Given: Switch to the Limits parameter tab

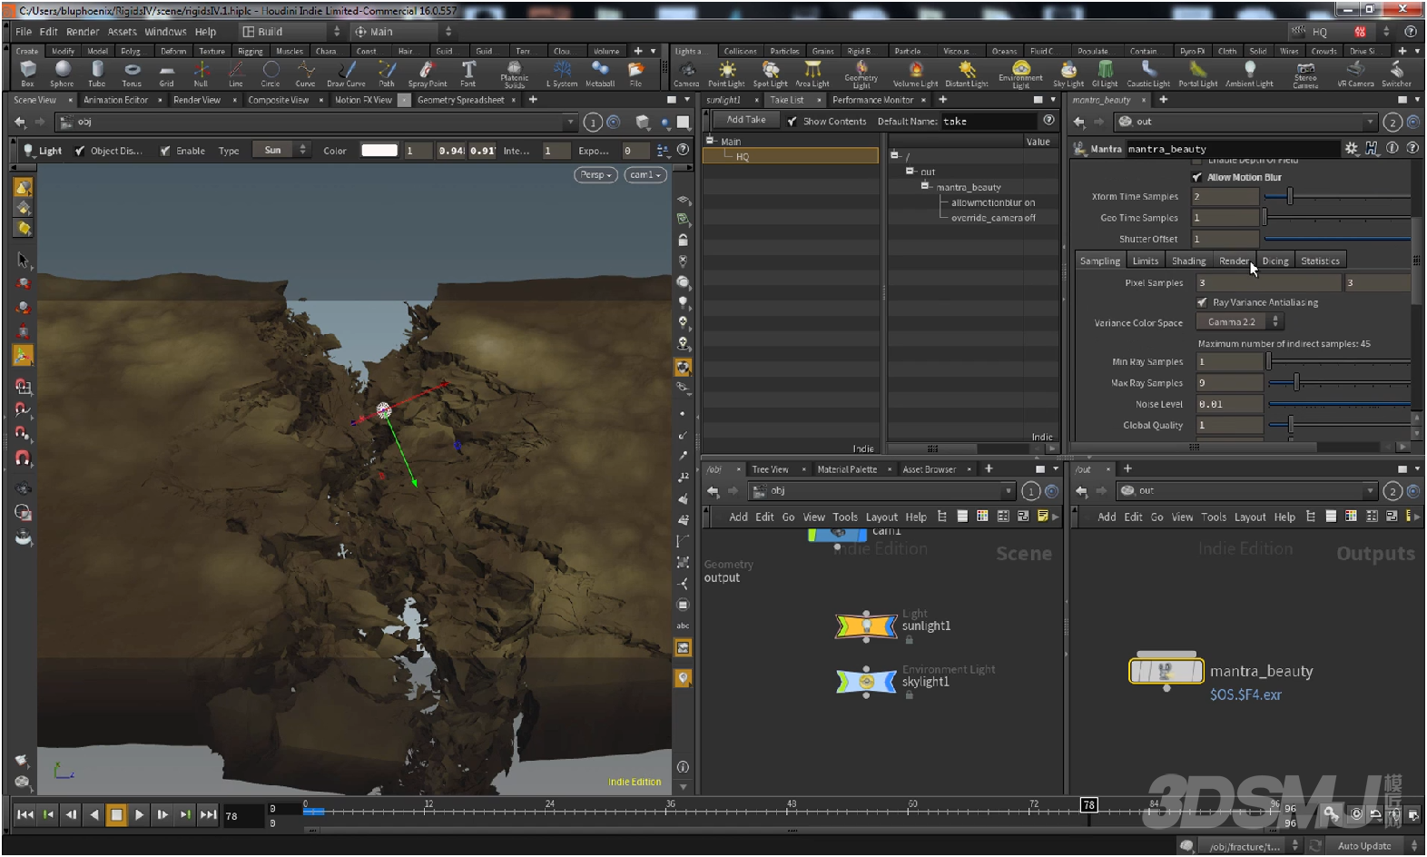Looking at the screenshot, I should [x=1146, y=261].
